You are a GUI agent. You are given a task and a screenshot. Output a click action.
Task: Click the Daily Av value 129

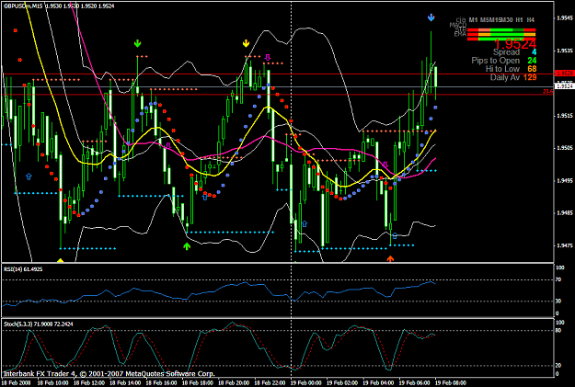530,77
